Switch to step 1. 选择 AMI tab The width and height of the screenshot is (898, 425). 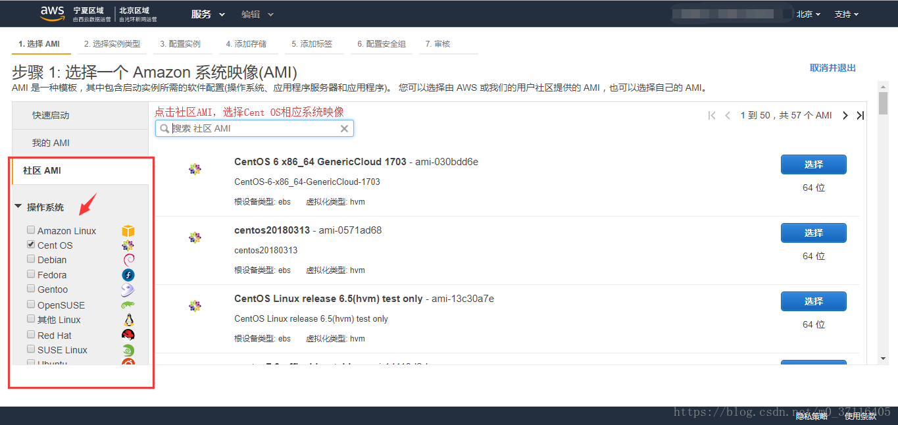[x=39, y=44]
